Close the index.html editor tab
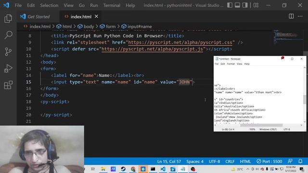Image resolution: width=308 pixels, height=173 pixels. point(96,16)
